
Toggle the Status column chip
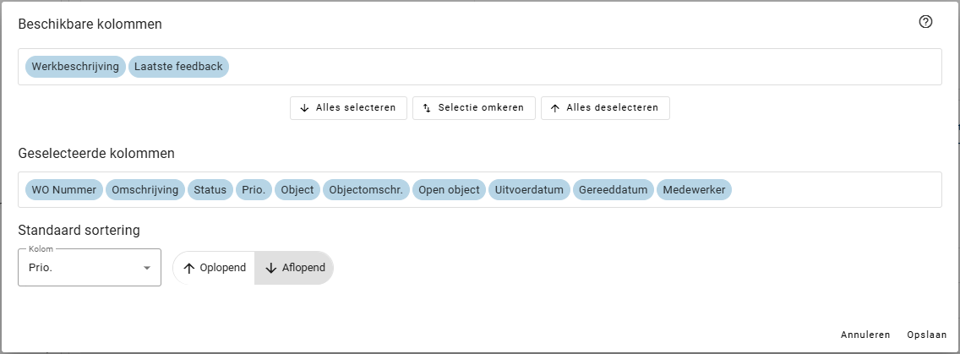(x=210, y=190)
